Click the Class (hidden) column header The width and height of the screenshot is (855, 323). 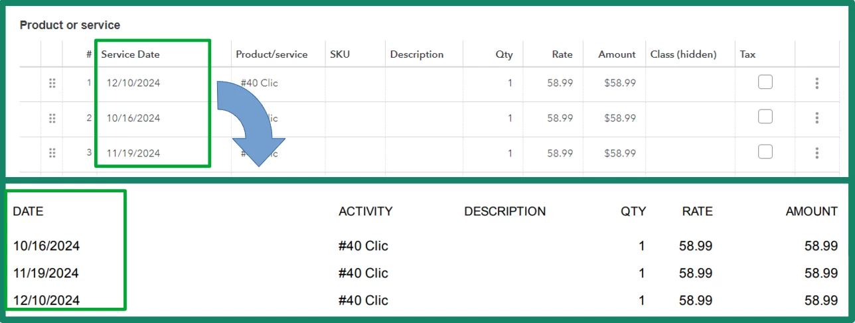click(x=684, y=54)
